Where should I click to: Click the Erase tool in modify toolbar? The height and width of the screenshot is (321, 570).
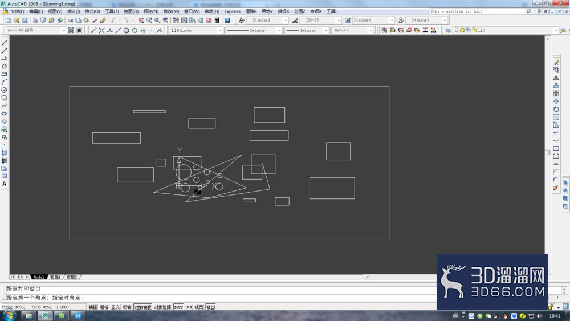556,62
